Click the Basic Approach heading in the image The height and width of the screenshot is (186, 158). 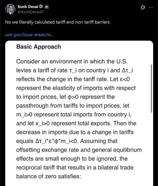point(39,47)
